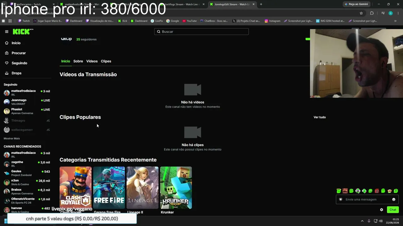The height and width of the screenshot is (226, 403).
Task: Open the browser extensions puzzle icon
Action: pyautogui.click(x=372, y=13)
